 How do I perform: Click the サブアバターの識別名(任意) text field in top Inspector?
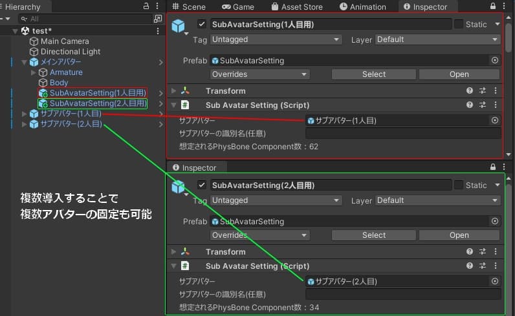pyautogui.click(x=402, y=134)
